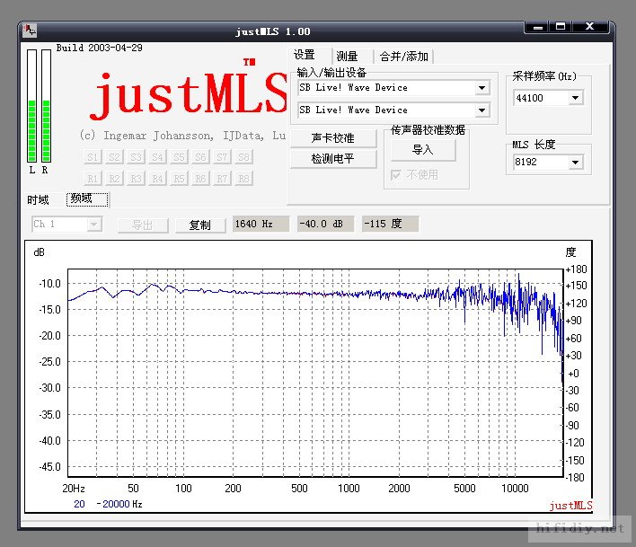Click the 1640 Hz frequency readout field
This screenshot has width=636, height=547.
pos(261,225)
